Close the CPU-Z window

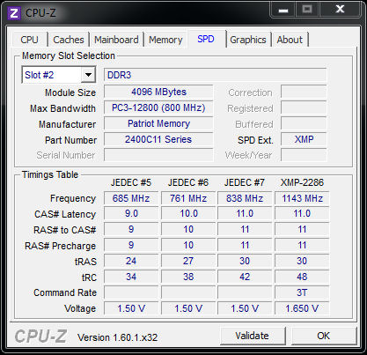pos(340,9)
